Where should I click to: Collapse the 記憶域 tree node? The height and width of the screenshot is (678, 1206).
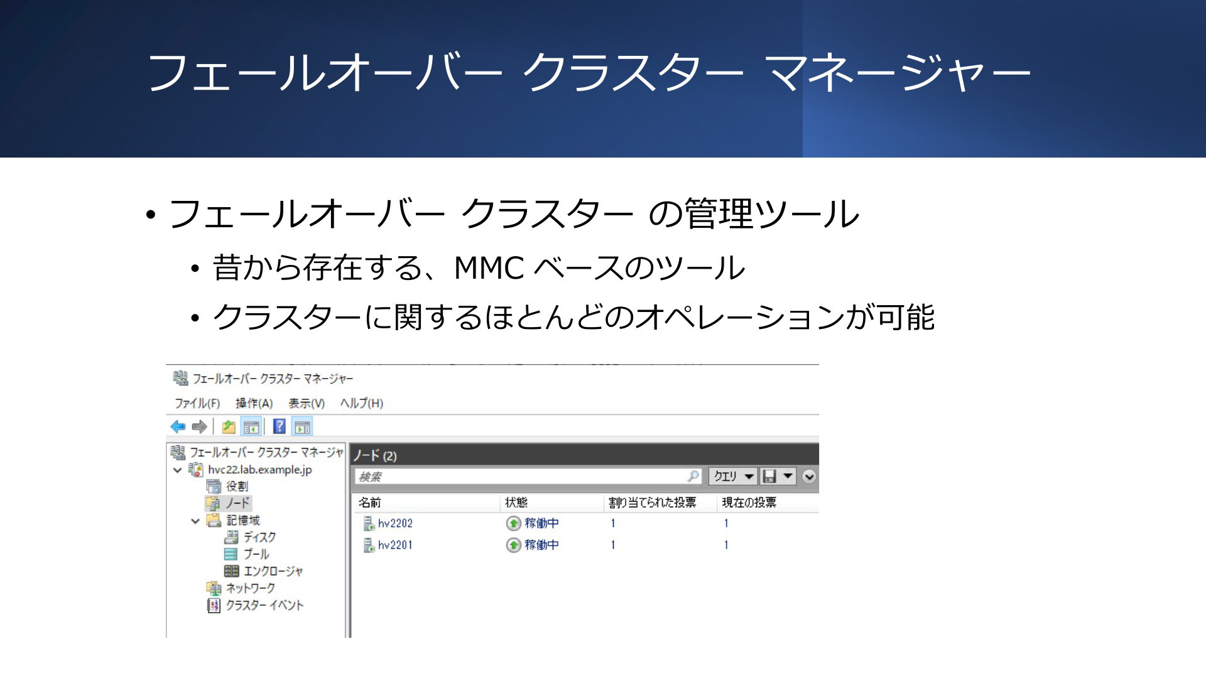point(195,520)
